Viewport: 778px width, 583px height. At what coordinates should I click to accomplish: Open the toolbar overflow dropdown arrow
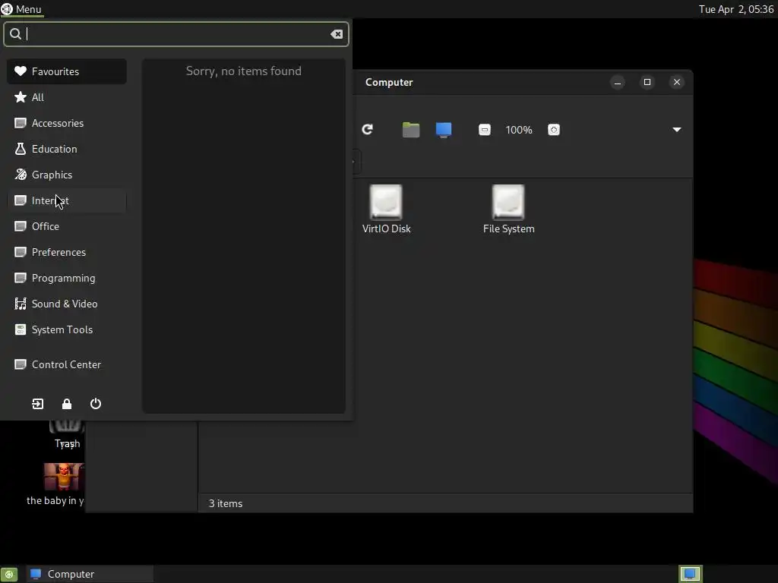tap(677, 130)
